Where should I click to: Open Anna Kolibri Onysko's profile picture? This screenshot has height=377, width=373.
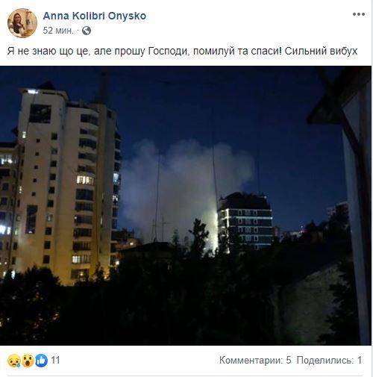click(x=22, y=23)
